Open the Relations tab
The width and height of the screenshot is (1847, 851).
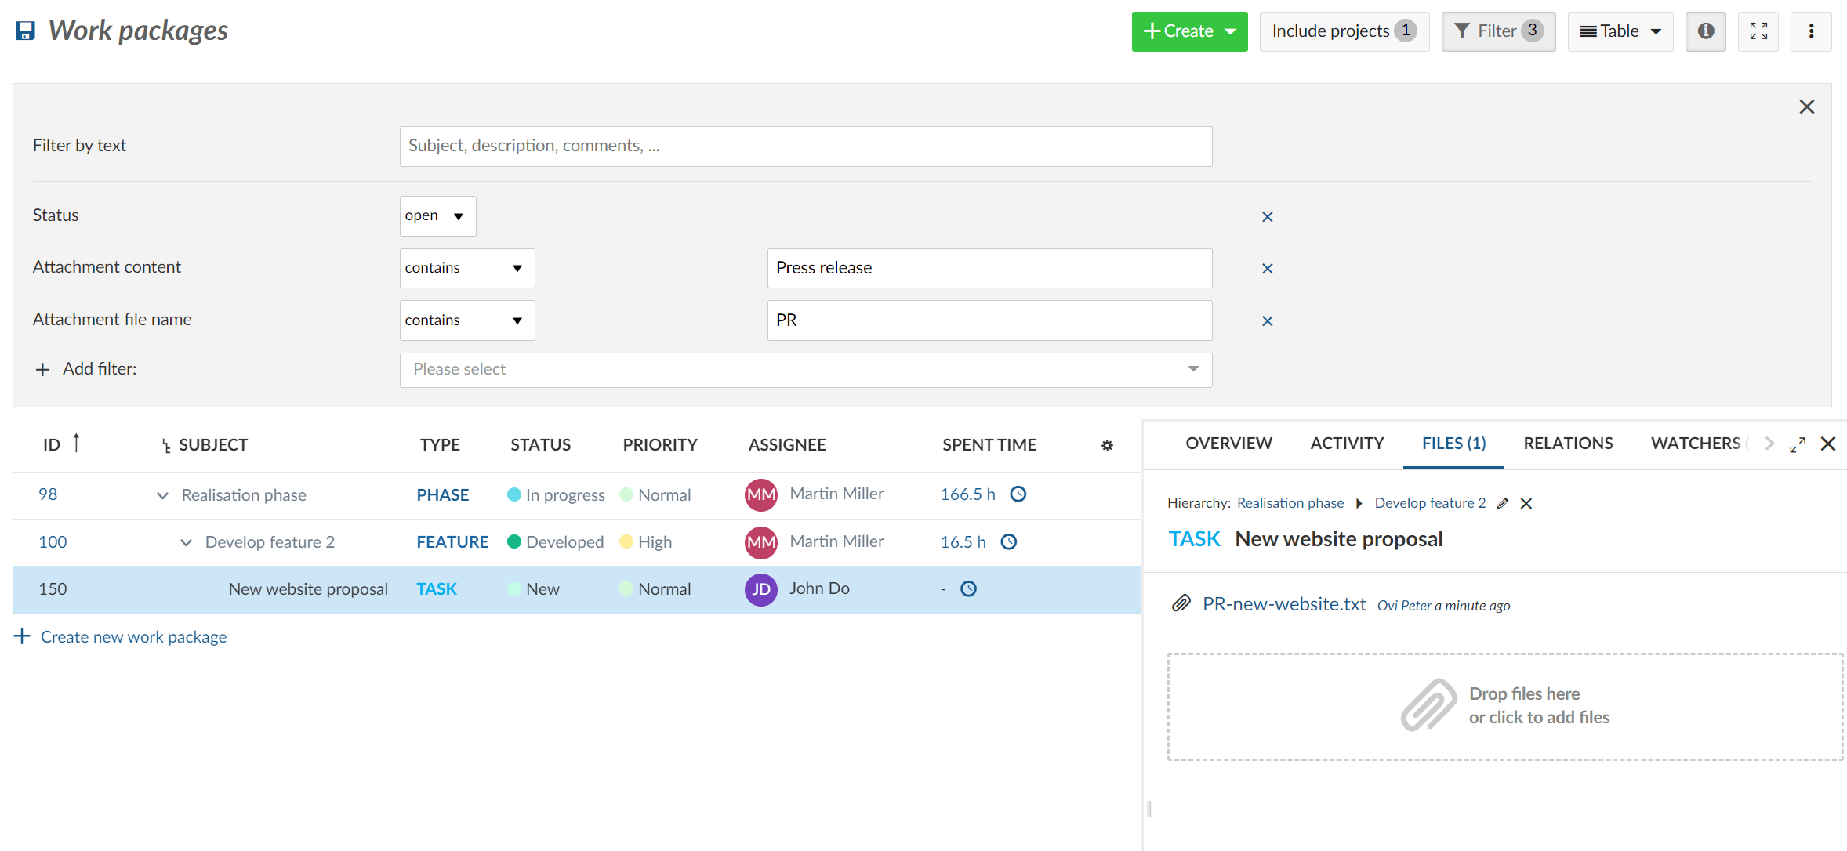tap(1568, 443)
